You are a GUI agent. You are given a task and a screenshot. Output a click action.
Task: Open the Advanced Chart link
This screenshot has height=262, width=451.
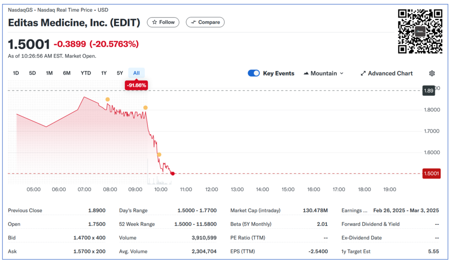point(390,73)
